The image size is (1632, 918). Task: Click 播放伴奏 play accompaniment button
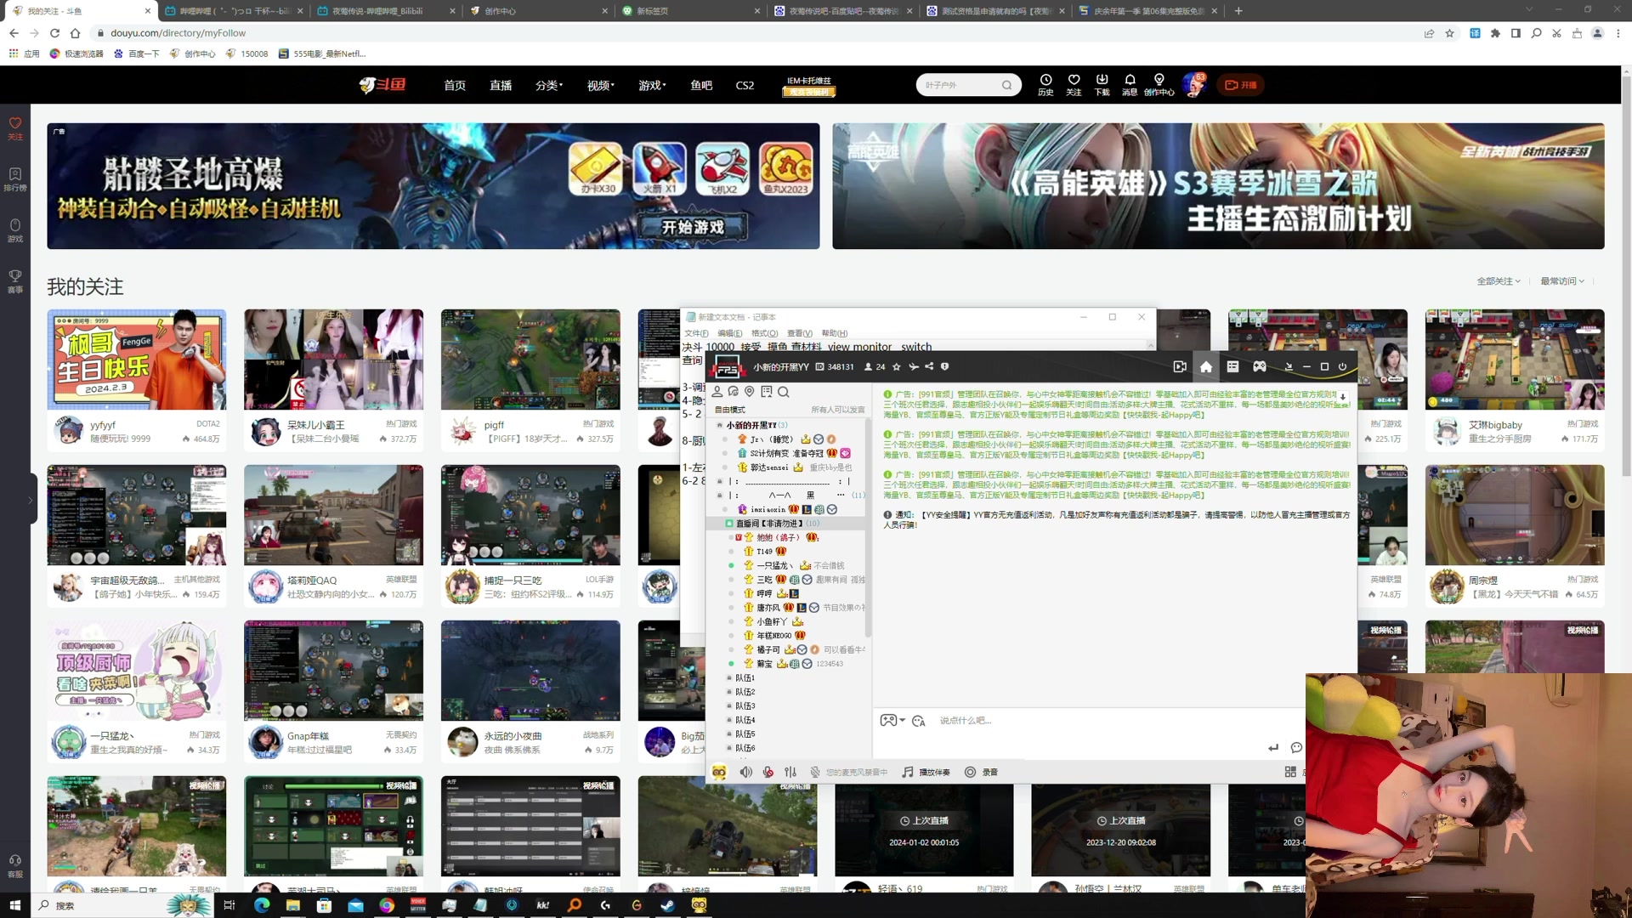925,772
